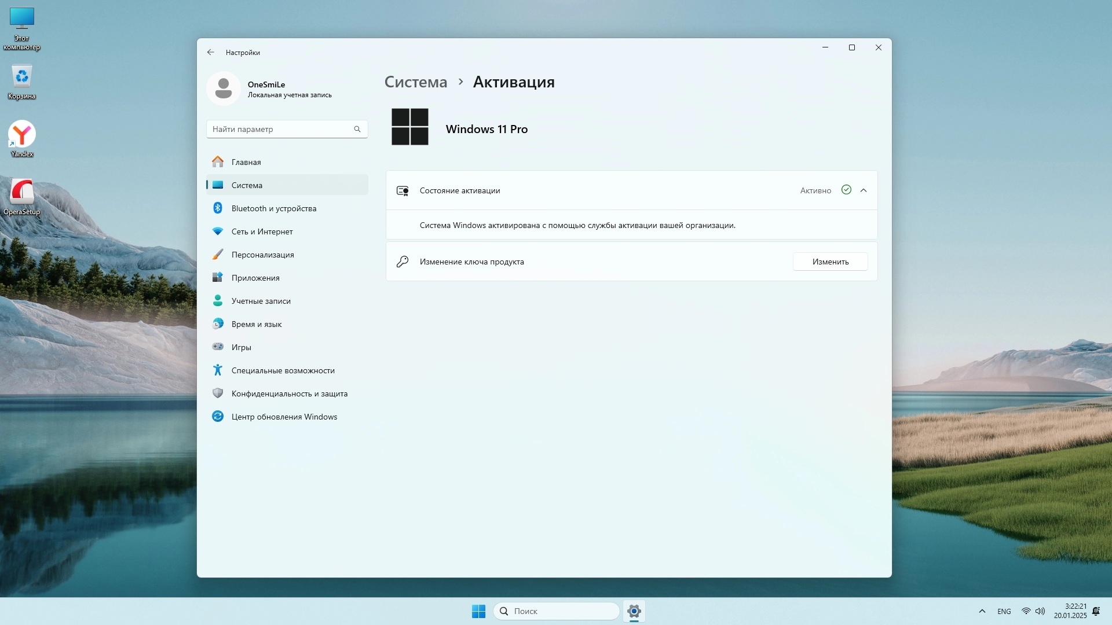1112x625 pixels.
Task: Go to Центр обновления Windows
Action: coord(284,417)
